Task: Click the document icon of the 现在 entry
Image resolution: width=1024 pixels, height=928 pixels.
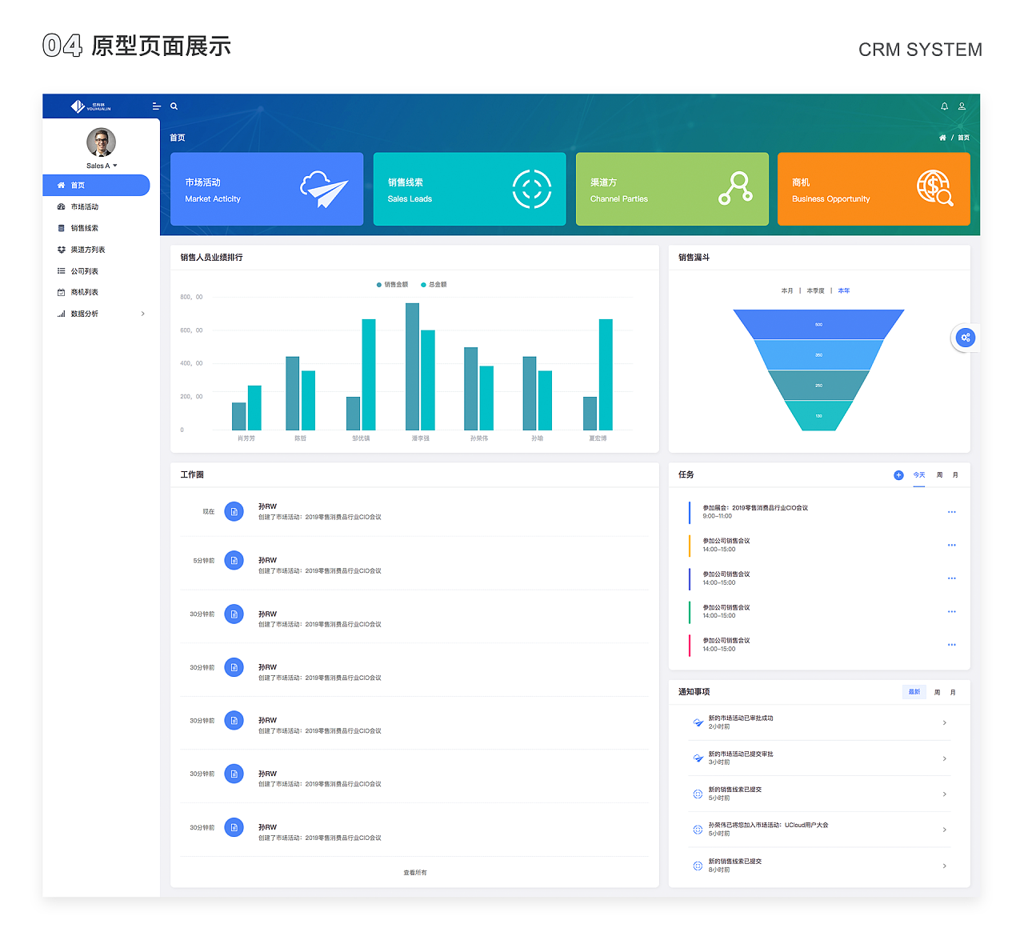Action: [x=234, y=511]
